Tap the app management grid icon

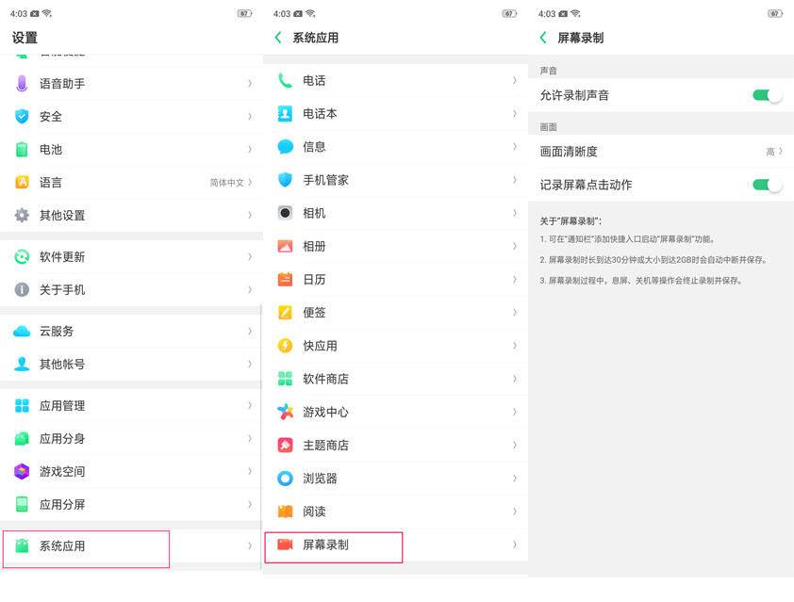pyautogui.click(x=22, y=405)
